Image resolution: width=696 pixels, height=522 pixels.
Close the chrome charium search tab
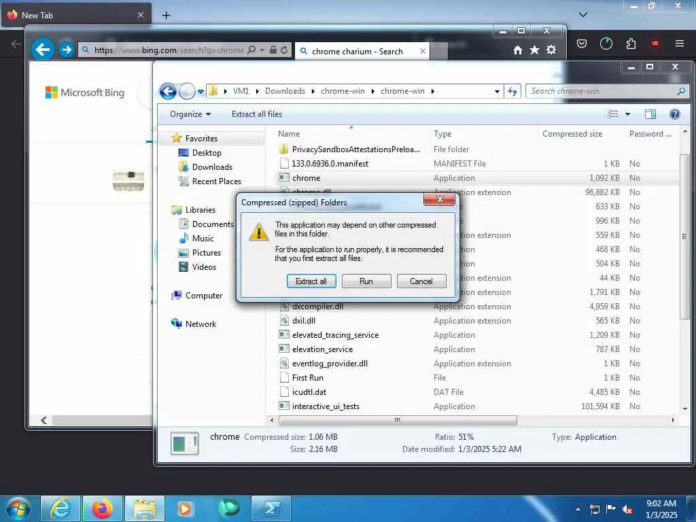(x=423, y=52)
